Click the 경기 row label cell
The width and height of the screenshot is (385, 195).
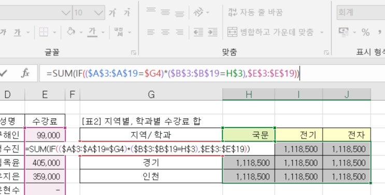(151, 163)
